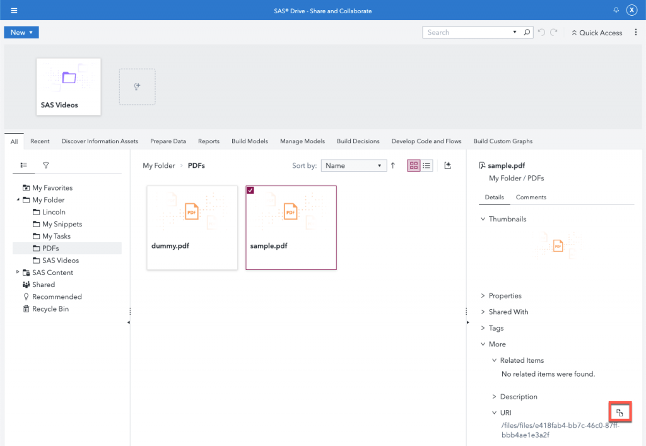This screenshot has height=446, width=646.
Task: Click the import/upload icon near view toggles
Action: (x=448, y=165)
